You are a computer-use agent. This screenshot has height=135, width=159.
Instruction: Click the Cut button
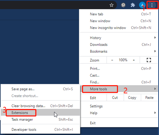115,98
